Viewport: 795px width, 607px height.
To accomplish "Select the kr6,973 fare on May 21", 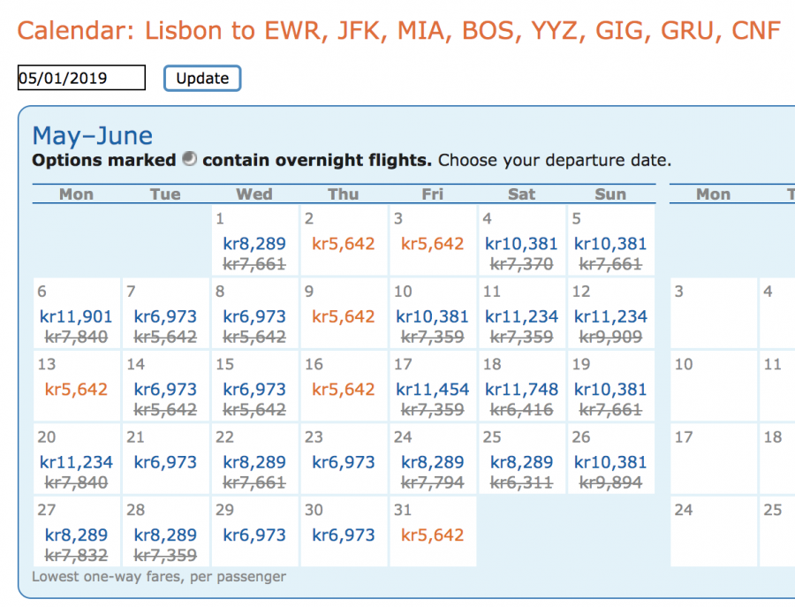I will click(164, 460).
